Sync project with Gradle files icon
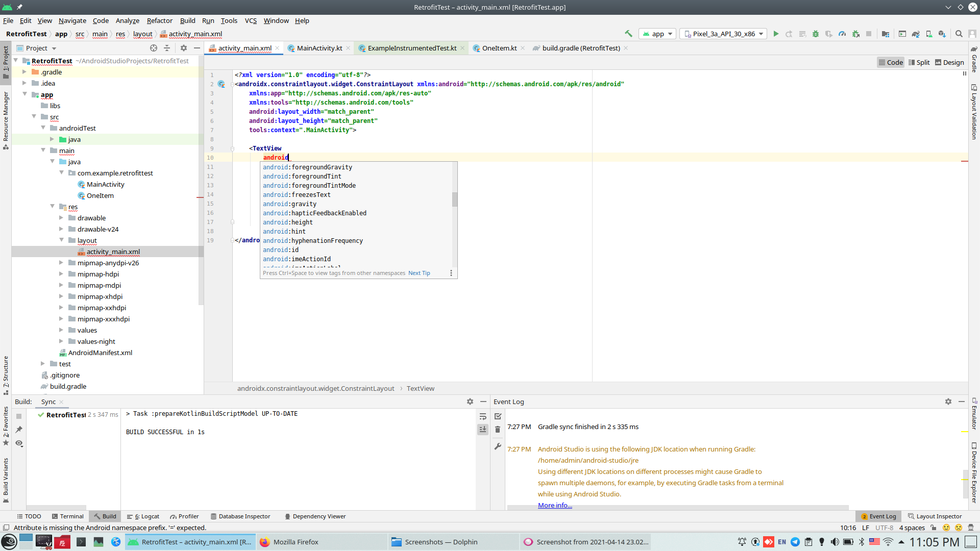 [x=916, y=34]
